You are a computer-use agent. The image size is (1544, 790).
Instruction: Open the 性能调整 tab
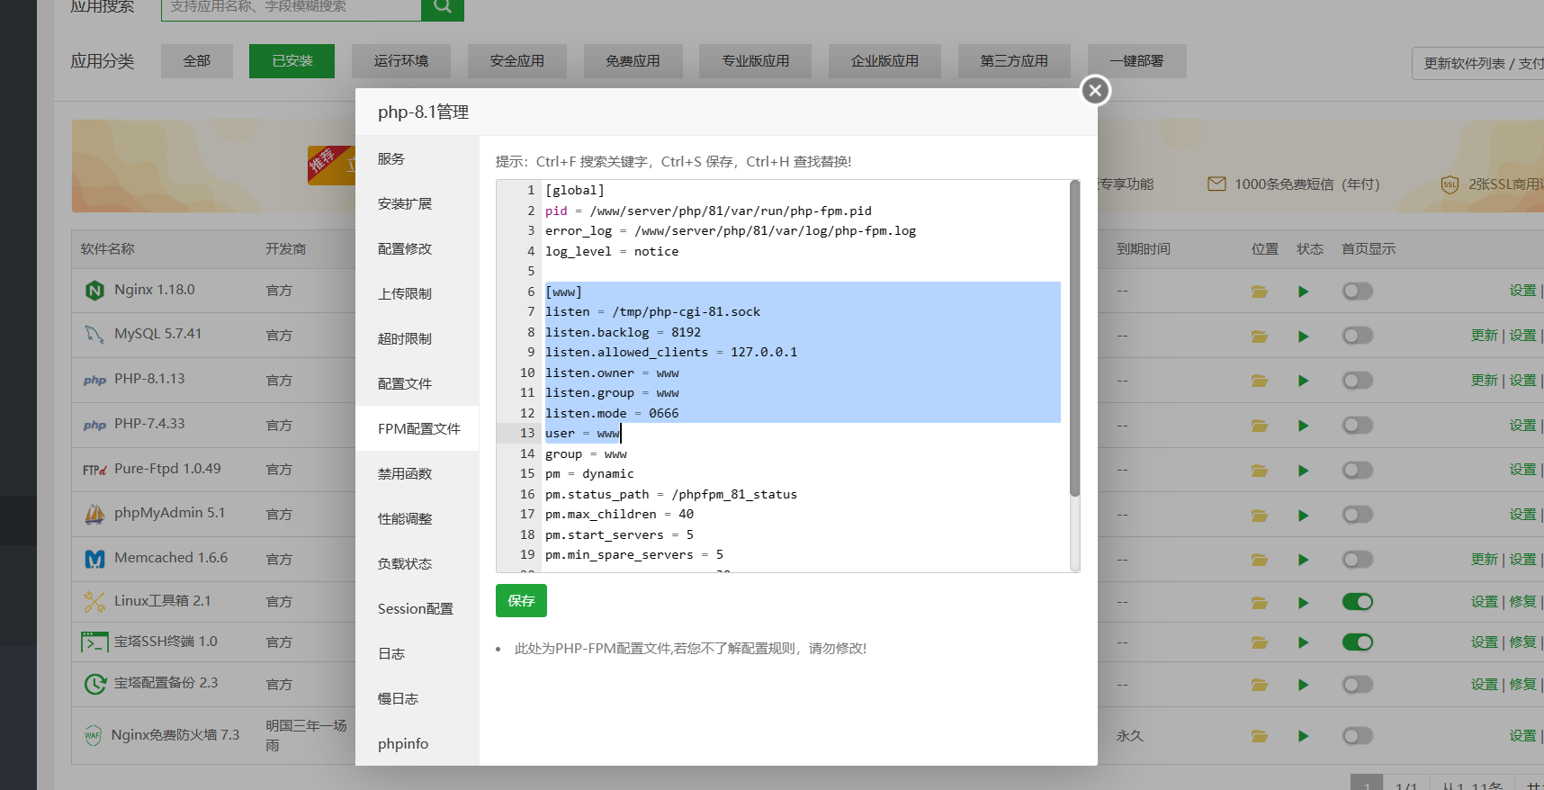coord(417,518)
